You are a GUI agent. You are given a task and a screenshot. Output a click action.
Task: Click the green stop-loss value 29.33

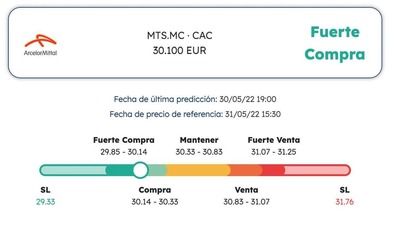(x=46, y=202)
